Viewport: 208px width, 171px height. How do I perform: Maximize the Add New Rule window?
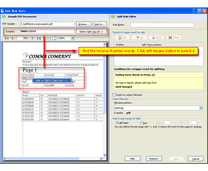200,11
